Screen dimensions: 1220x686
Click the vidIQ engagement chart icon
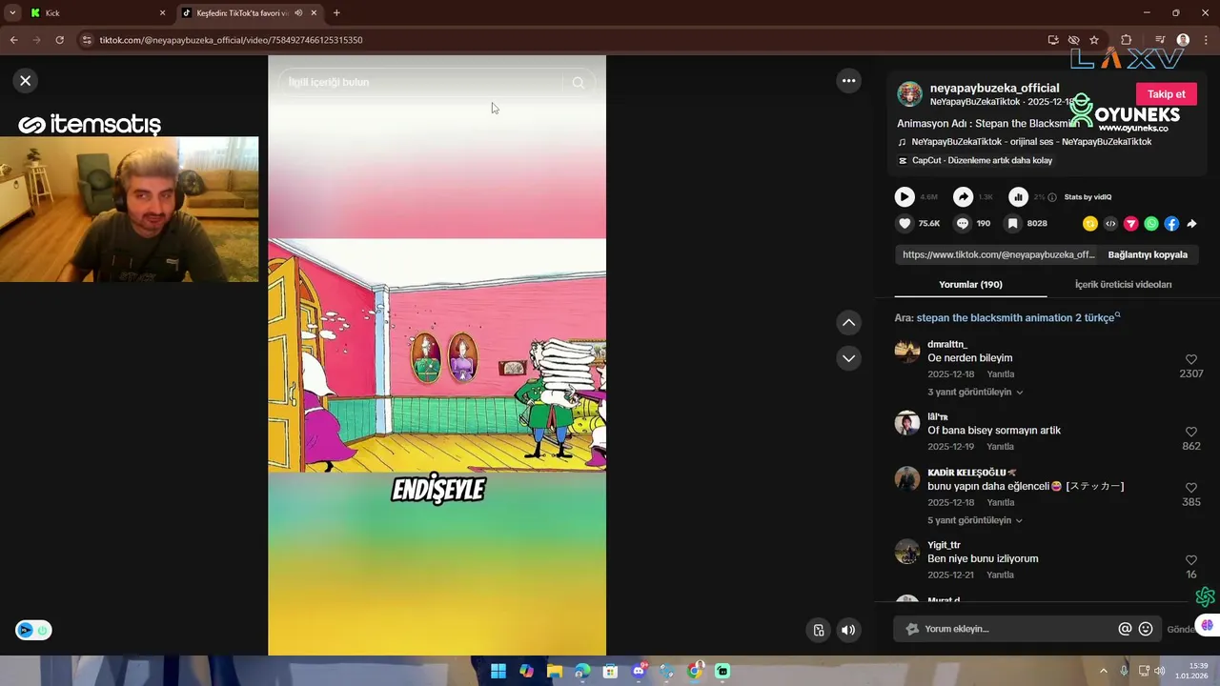point(1019,197)
